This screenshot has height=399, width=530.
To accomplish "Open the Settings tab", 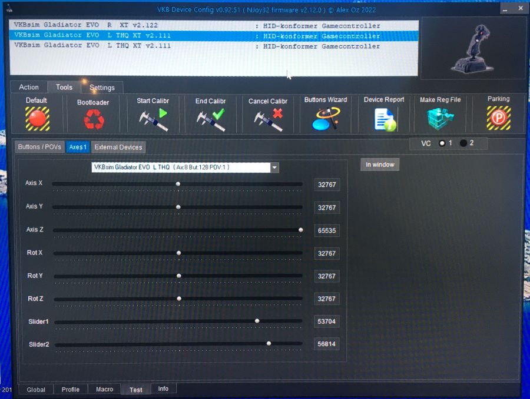I will [x=102, y=88].
